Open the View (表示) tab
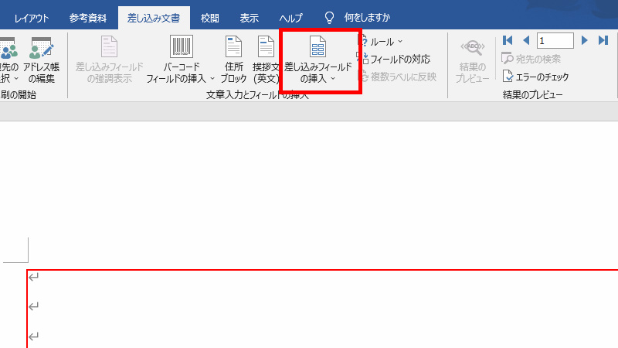This screenshot has height=348, width=618. (x=249, y=17)
